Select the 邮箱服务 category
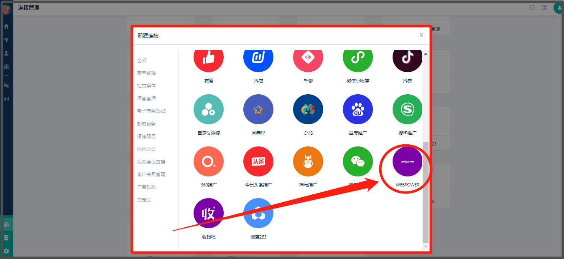Viewport: 564px width, 259px height. click(x=146, y=124)
